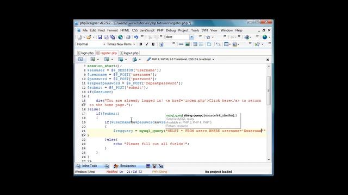The width and height of the screenshot is (348, 195).
Task: Click the vertical scrollbar thumb in editor
Action: tap(269, 90)
